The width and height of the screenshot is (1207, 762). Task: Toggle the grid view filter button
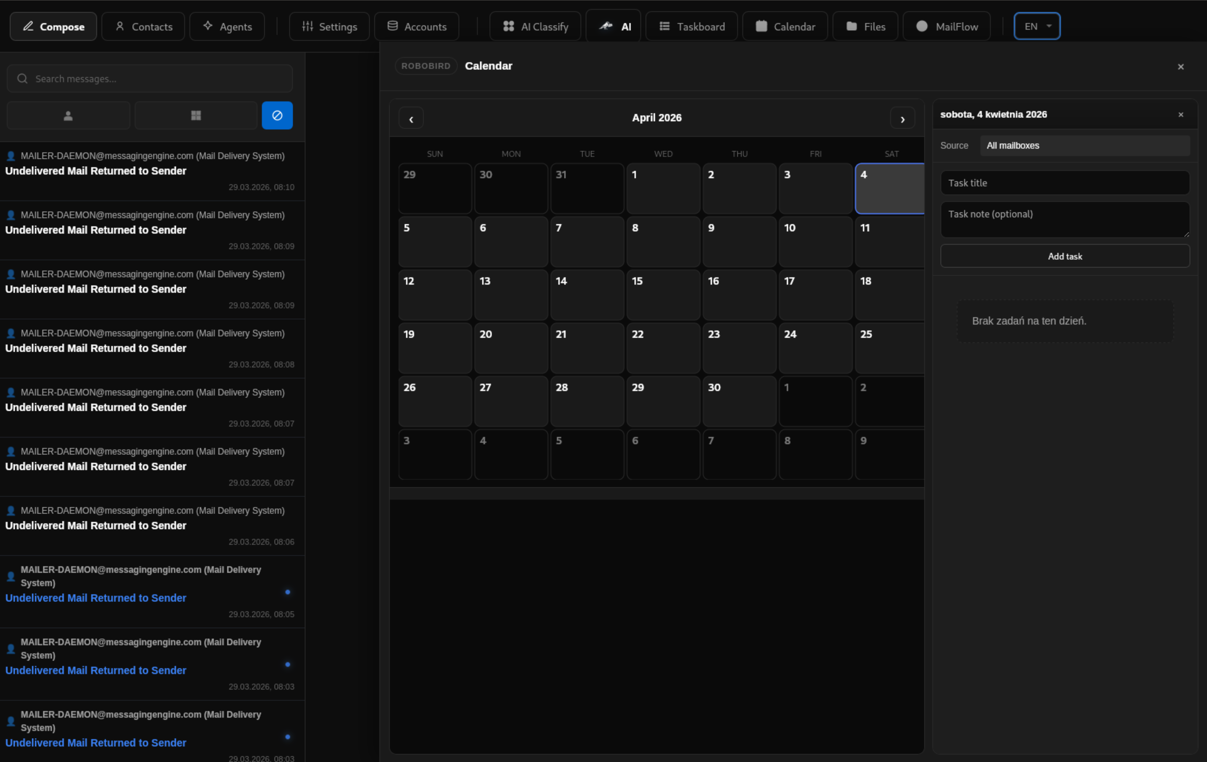tap(196, 116)
